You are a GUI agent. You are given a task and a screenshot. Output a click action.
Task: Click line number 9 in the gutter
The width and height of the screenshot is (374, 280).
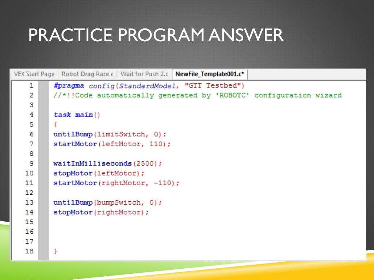[x=31, y=164]
